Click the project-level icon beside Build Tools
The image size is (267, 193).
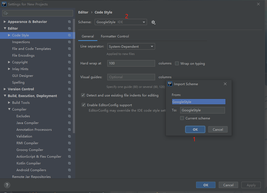70,103
